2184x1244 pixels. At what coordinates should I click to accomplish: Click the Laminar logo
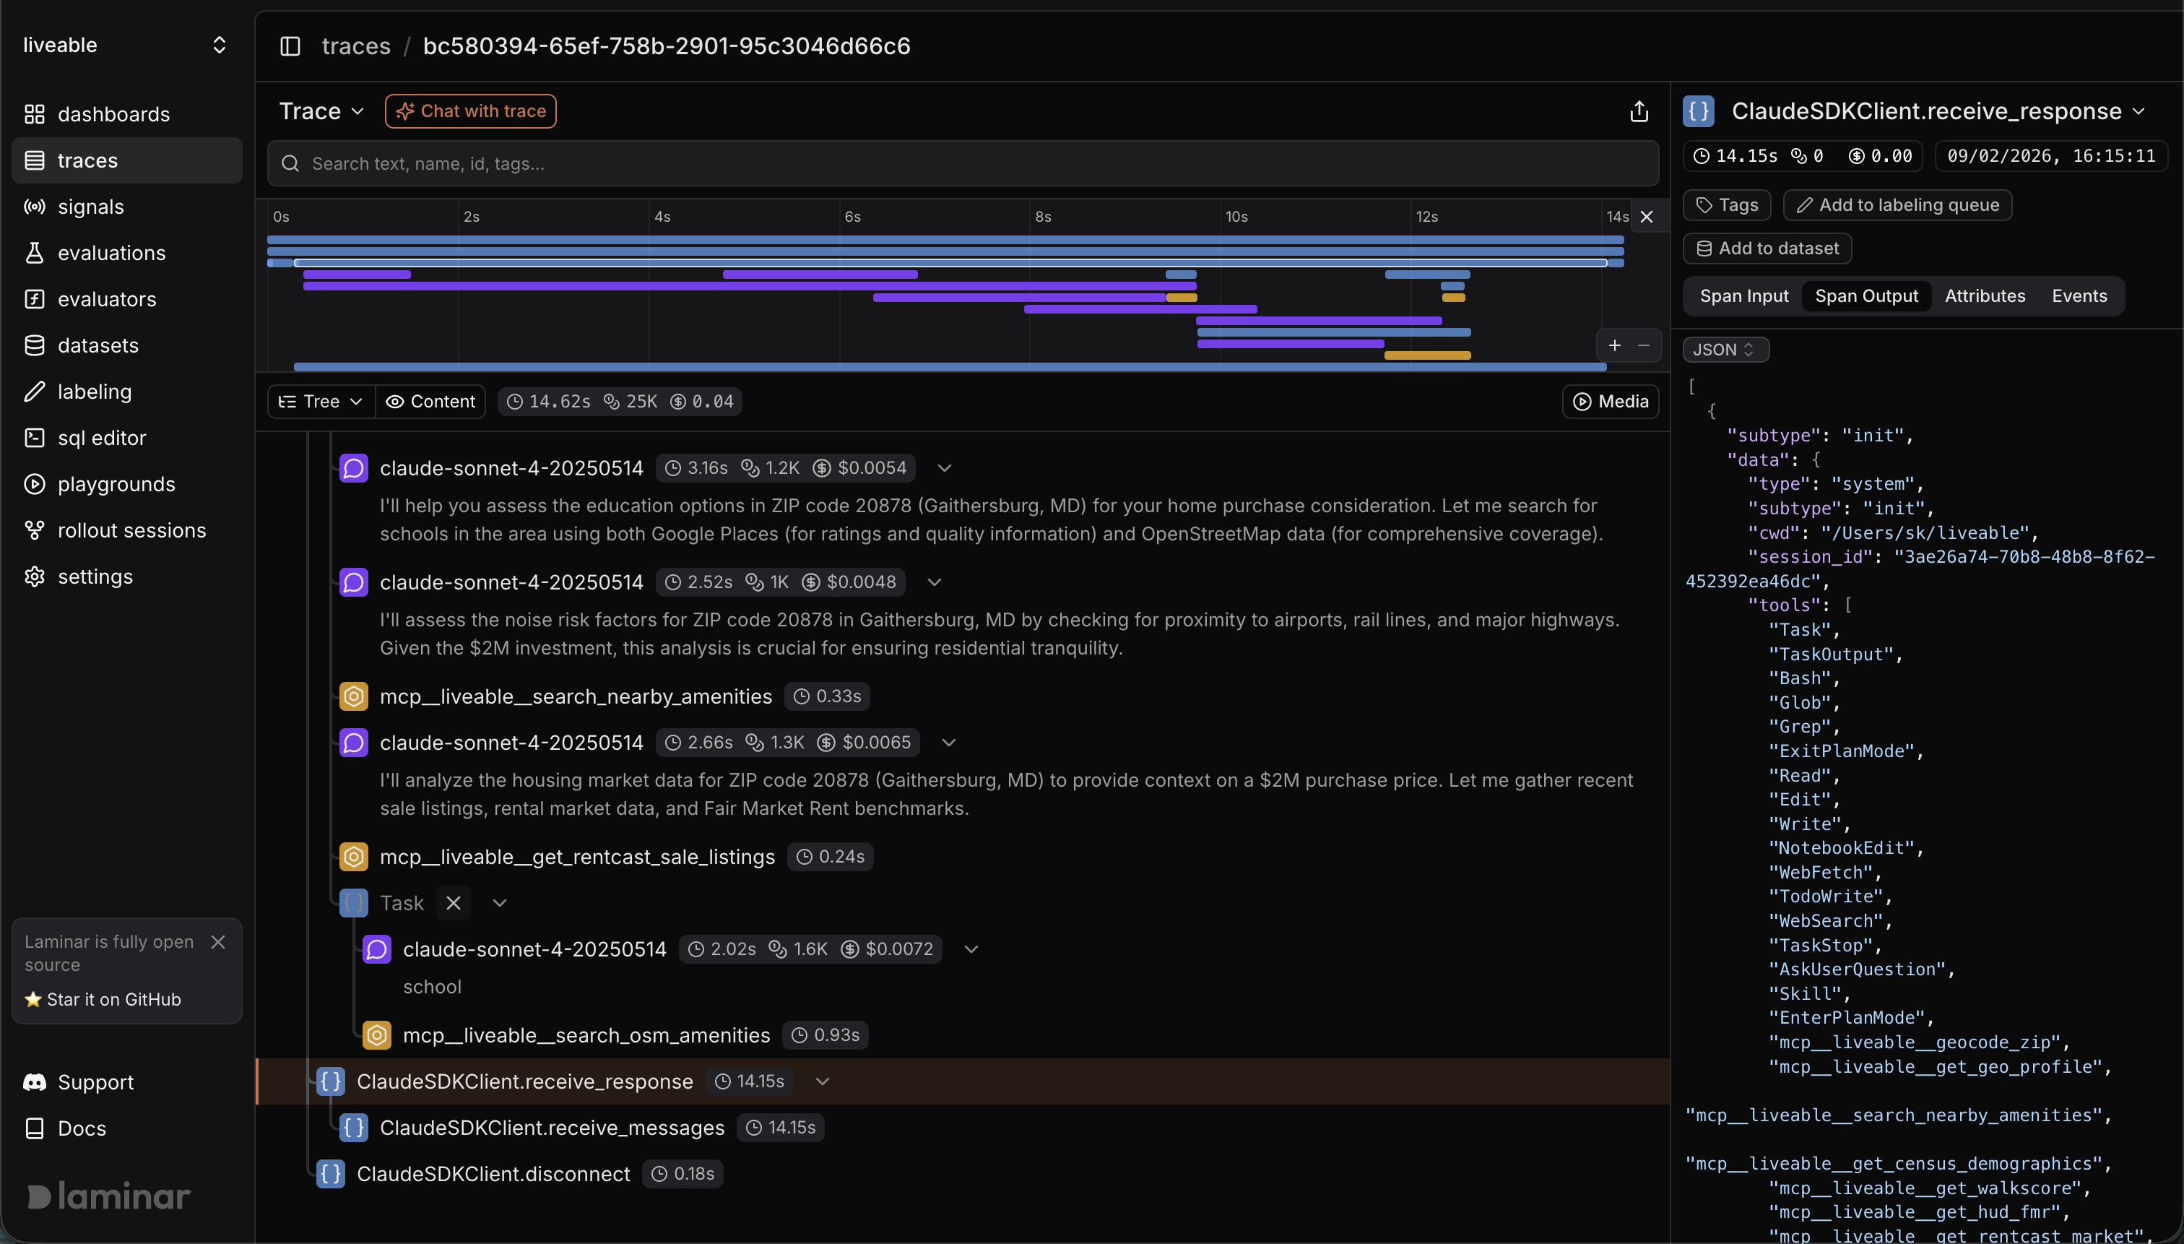point(108,1196)
